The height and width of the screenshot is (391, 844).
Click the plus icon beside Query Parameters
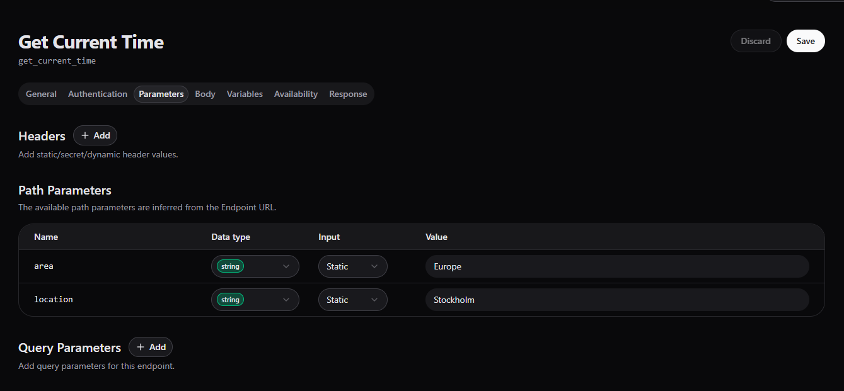(141, 347)
